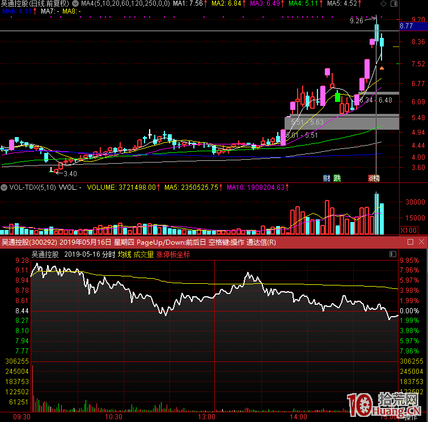Viewport: 428px width, 422px height.
Task: Open the dropdown arrow beside 吴通控股(日线.前复权)
Action: click(x=75, y=3)
